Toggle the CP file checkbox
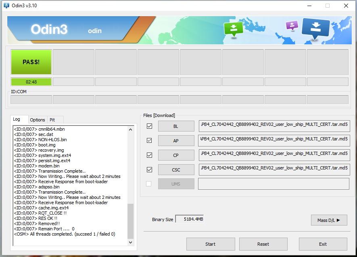 (149, 155)
